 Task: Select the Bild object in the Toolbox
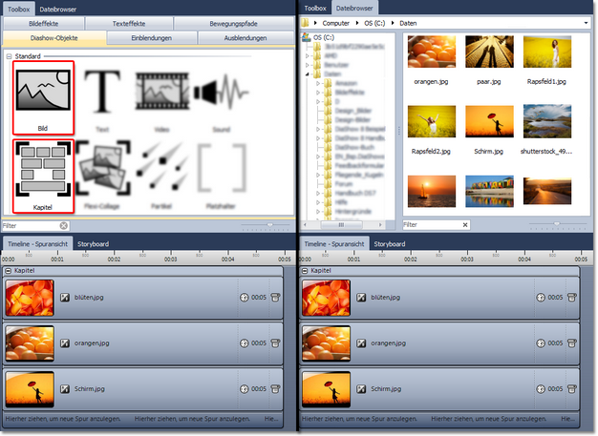pyautogui.click(x=43, y=98)
